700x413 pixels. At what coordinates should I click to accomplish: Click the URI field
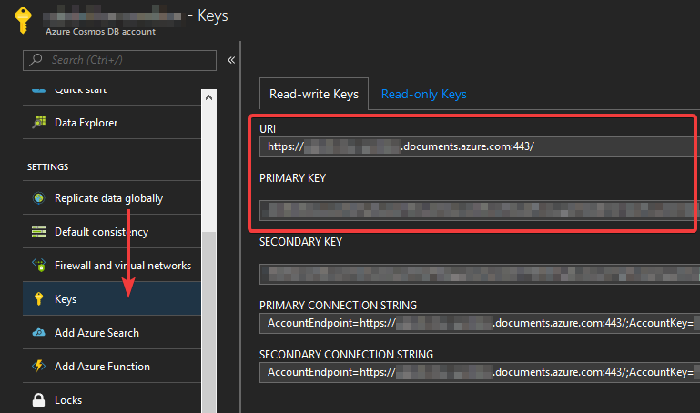click(480, 146)
